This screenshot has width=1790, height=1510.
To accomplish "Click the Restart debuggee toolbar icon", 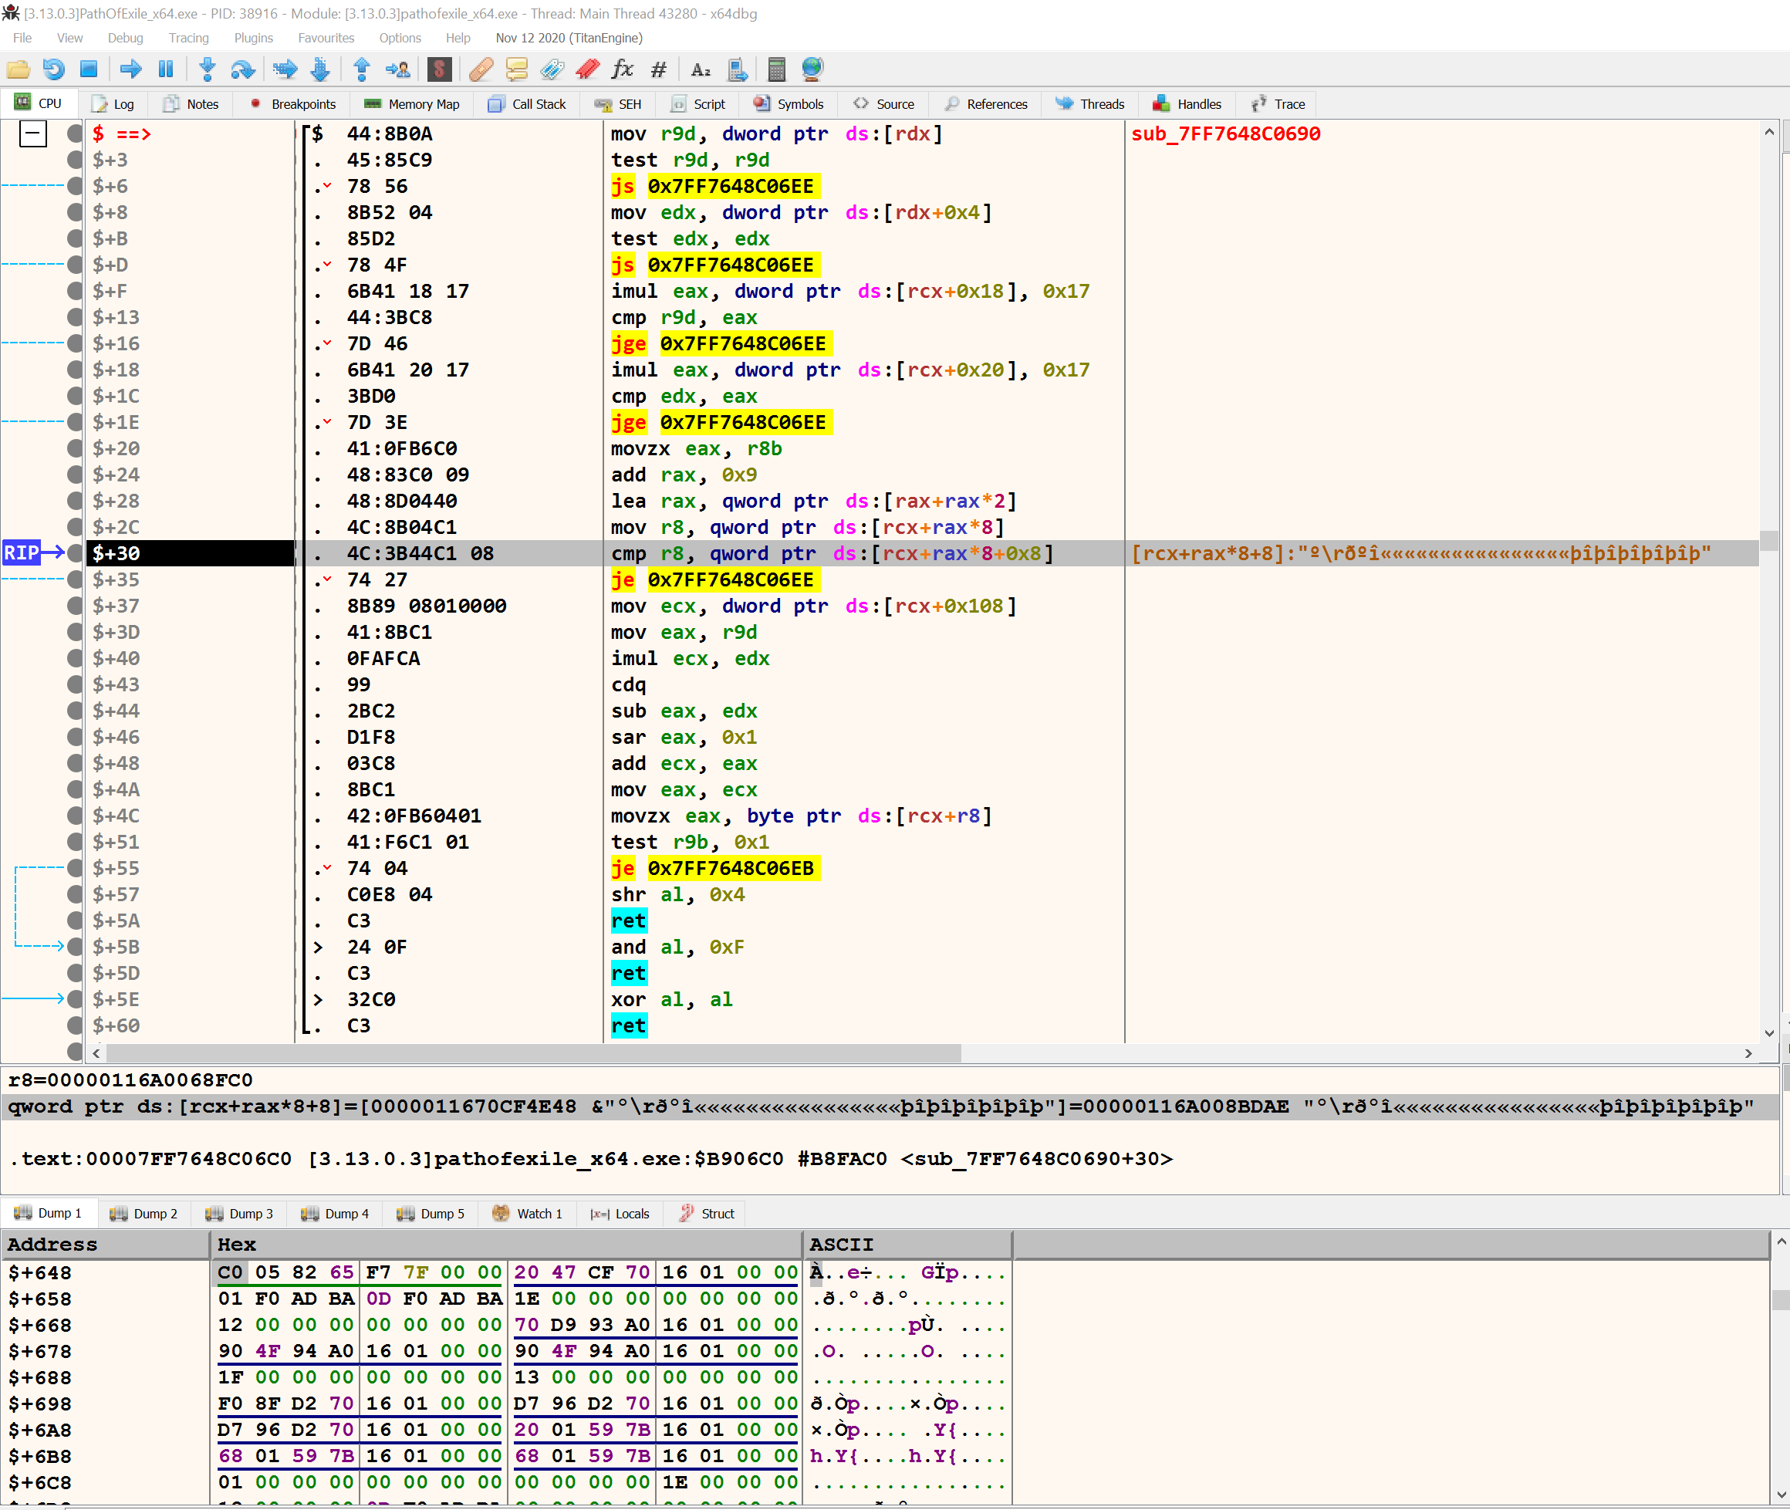I will 53,69.
